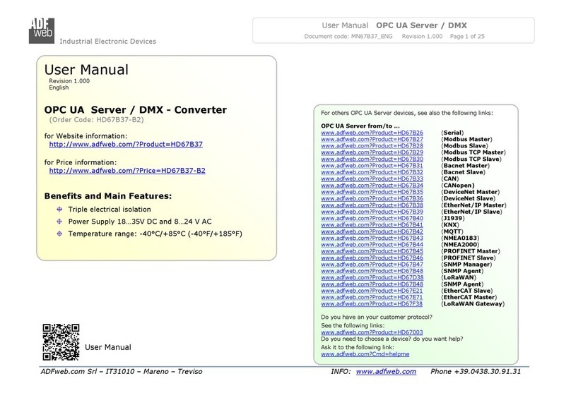
Task: Open the HD67B44 NMEA2000 link
Action: click(372, 245)
